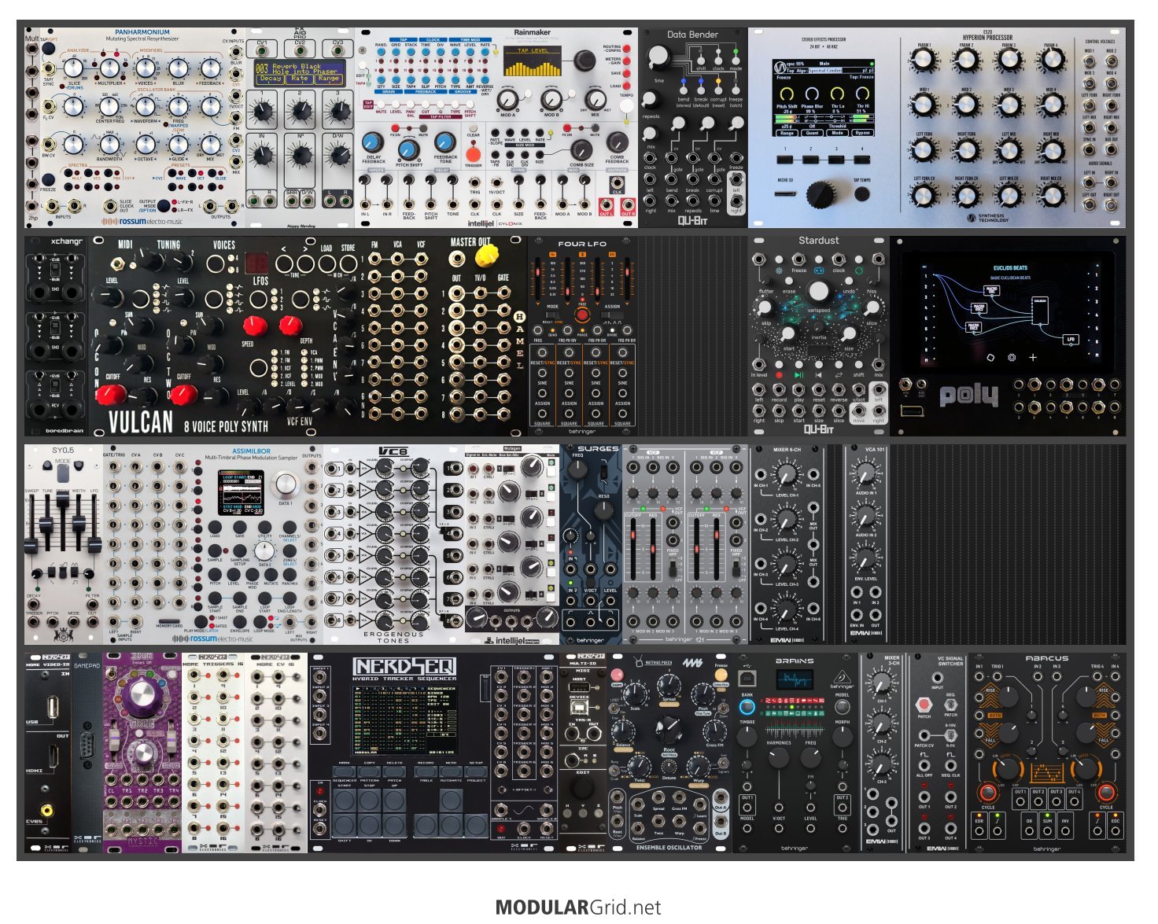Screen dimensions: 1158x924
Task: Click the VULCAN 8 Voice Poly Synth label
Action: (188, 423)
